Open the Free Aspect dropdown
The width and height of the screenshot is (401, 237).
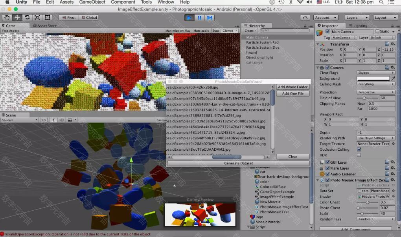point(26,31)
